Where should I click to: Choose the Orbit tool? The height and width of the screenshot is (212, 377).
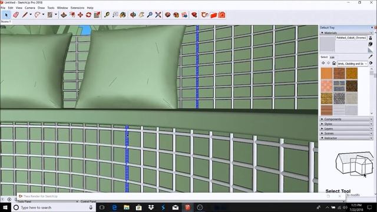[x=133, y=15]
